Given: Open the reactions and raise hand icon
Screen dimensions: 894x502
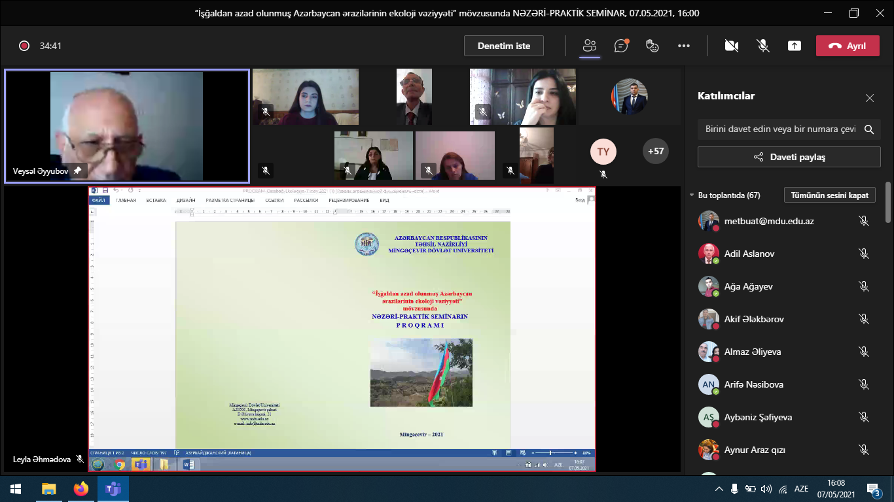Looking at the screenshot, I should (652, 46).
